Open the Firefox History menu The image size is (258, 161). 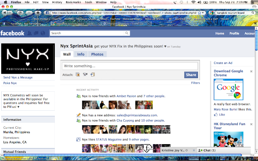coord(57,2)
